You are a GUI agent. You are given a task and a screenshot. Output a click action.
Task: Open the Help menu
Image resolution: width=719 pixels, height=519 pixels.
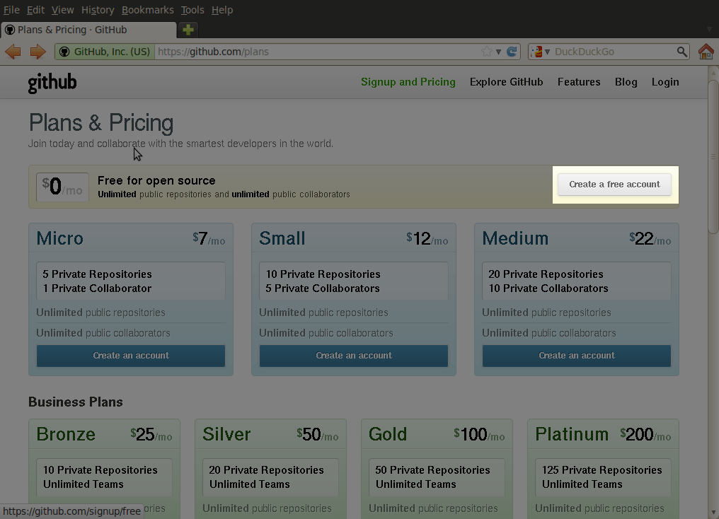pos(222,10)
